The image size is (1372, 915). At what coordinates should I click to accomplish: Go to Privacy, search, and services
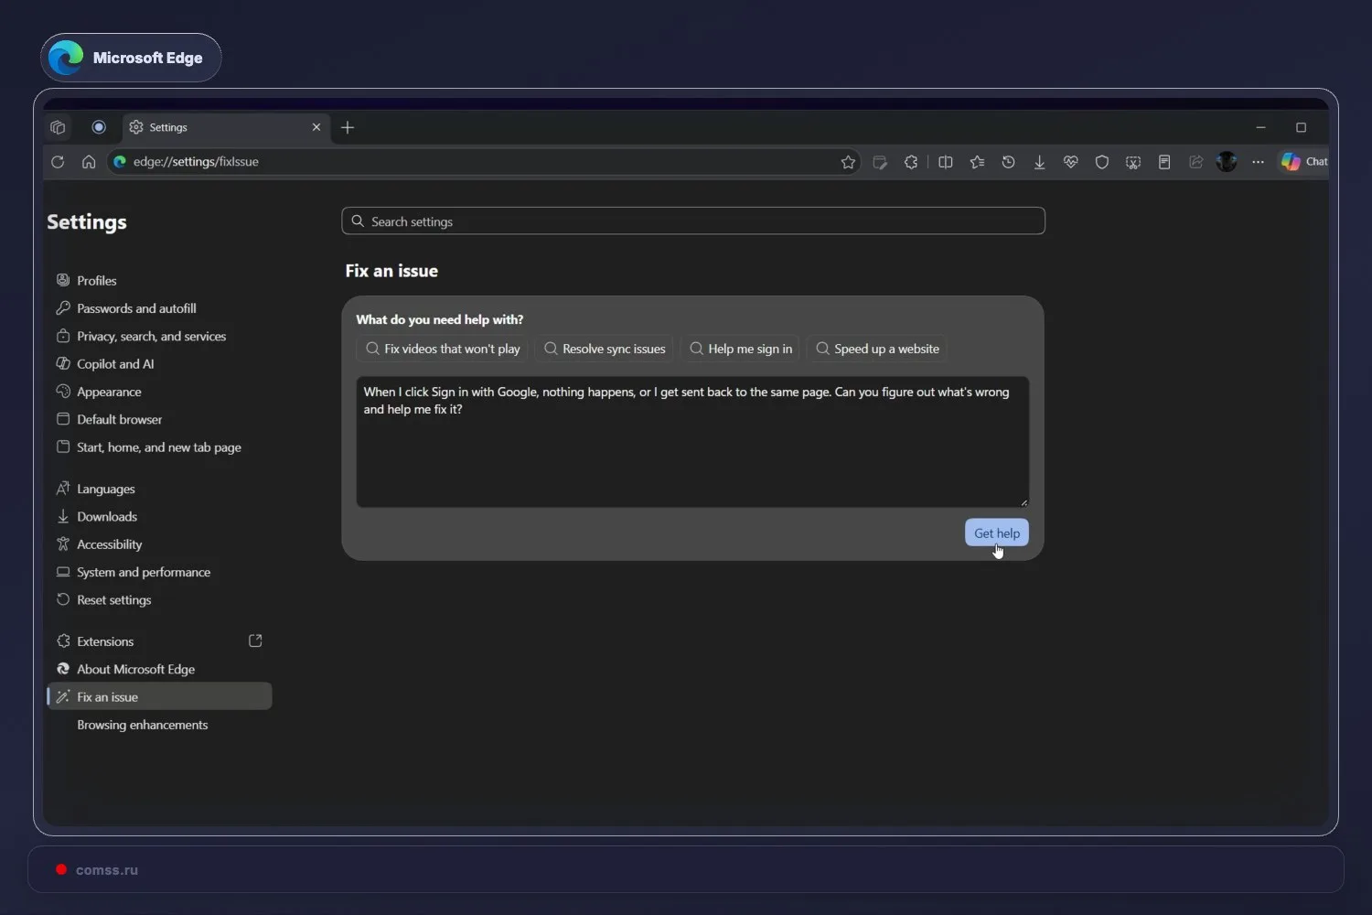159,337
